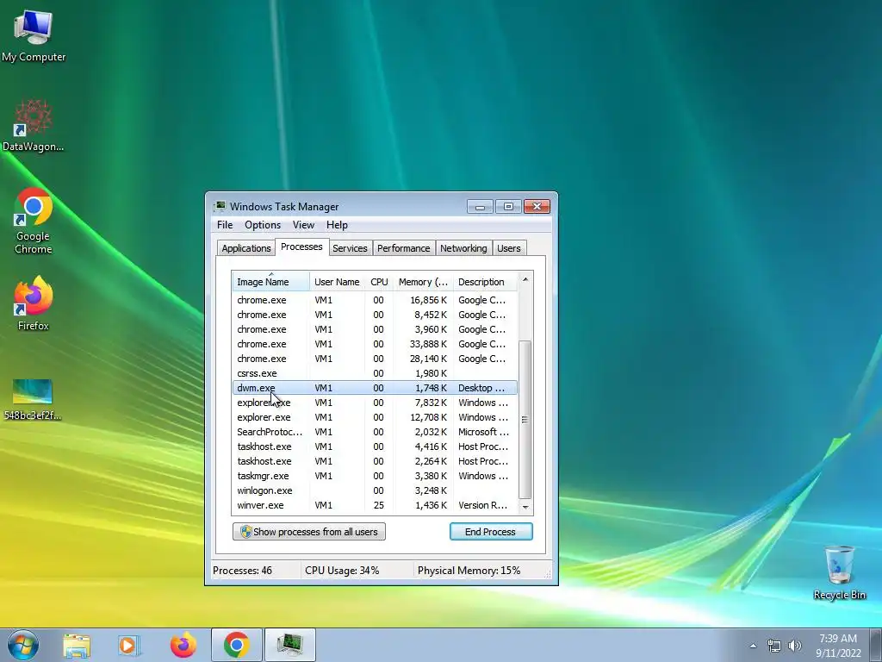This screenshot has height=662, width=882.
Task: Open the DataWagon desktop shortcut
Action: [x=34, y=126]
